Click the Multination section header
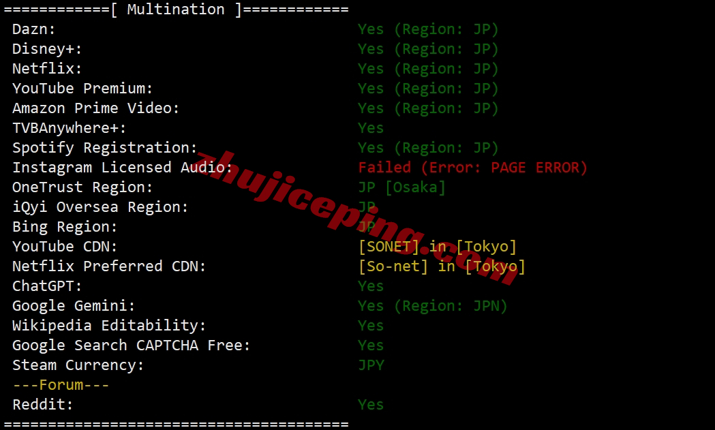Image resolution: width=715 pixels, height=430 pixels. click(176, 10)
